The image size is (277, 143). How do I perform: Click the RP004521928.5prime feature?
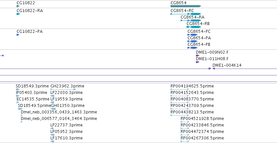[x=185, y=122]
